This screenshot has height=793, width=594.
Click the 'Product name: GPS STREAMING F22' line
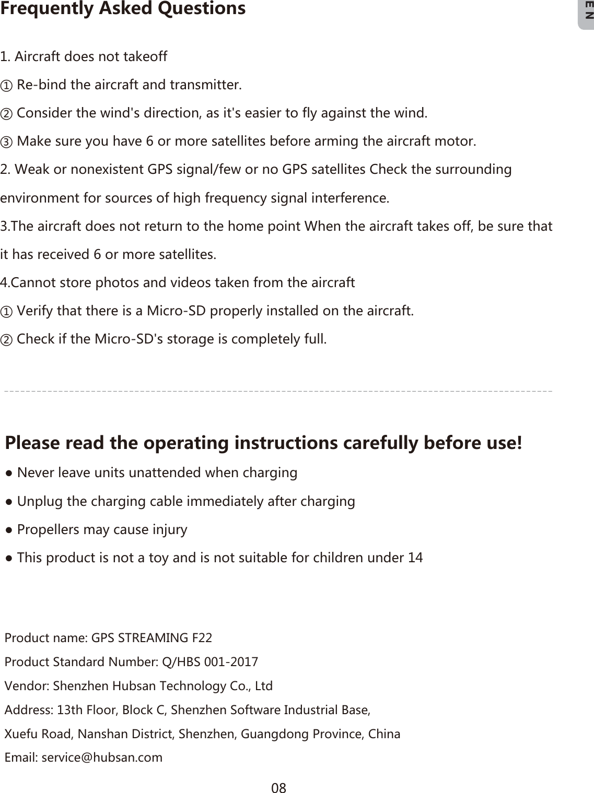click(108, 638)
